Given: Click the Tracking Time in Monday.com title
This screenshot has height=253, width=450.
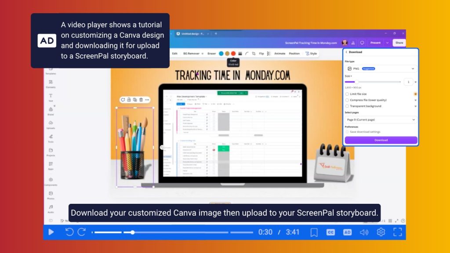Looking at the screenshot, I should 232,75.
